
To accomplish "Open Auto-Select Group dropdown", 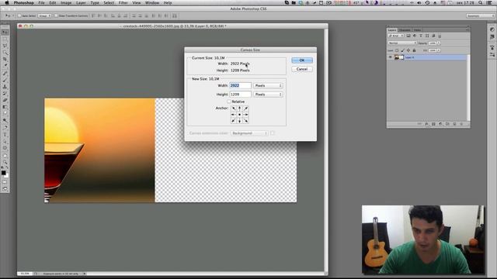I will pyautogui.click(x=45, y=15).
